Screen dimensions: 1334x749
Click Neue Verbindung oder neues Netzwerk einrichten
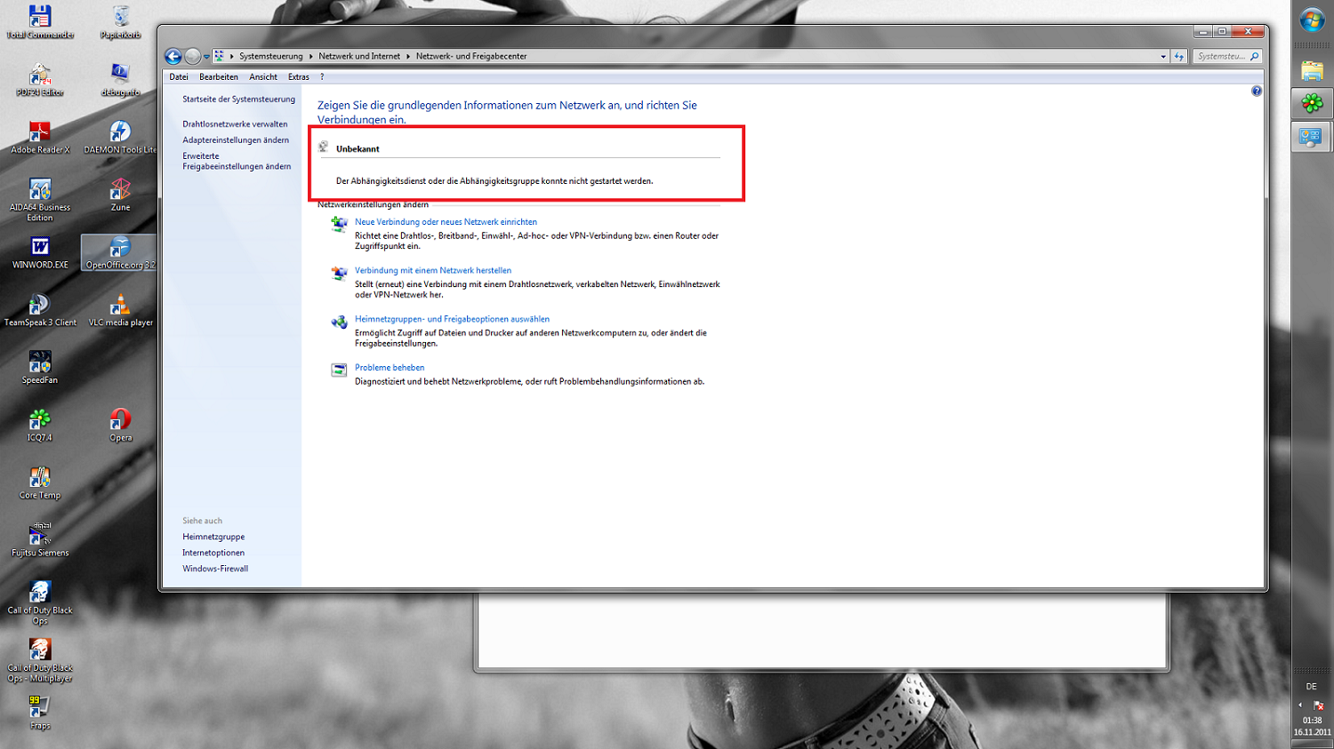[x=446, y=222]
